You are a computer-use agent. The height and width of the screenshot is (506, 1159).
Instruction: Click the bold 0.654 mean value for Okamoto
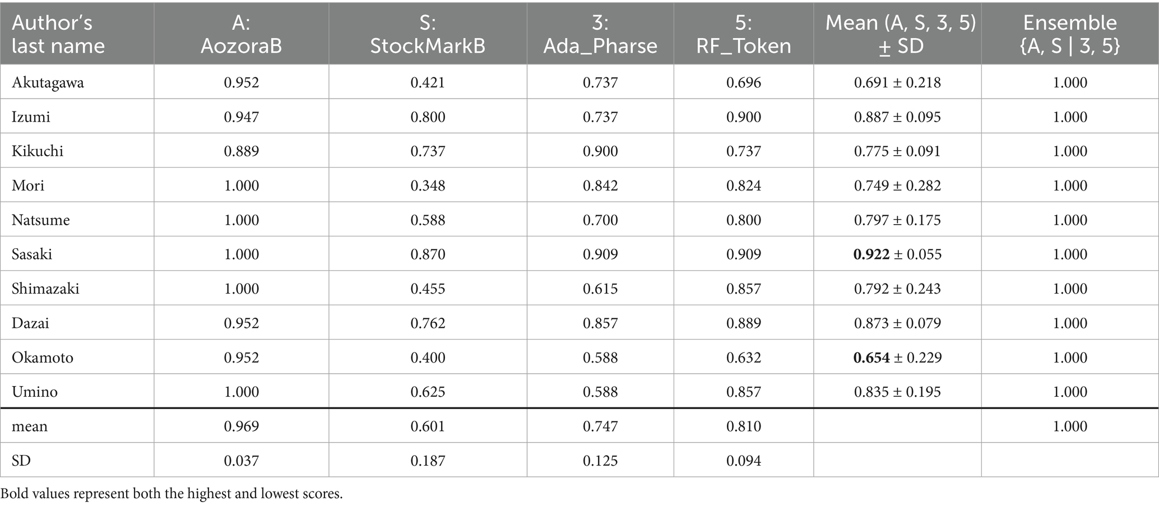[x=871, y=358]
